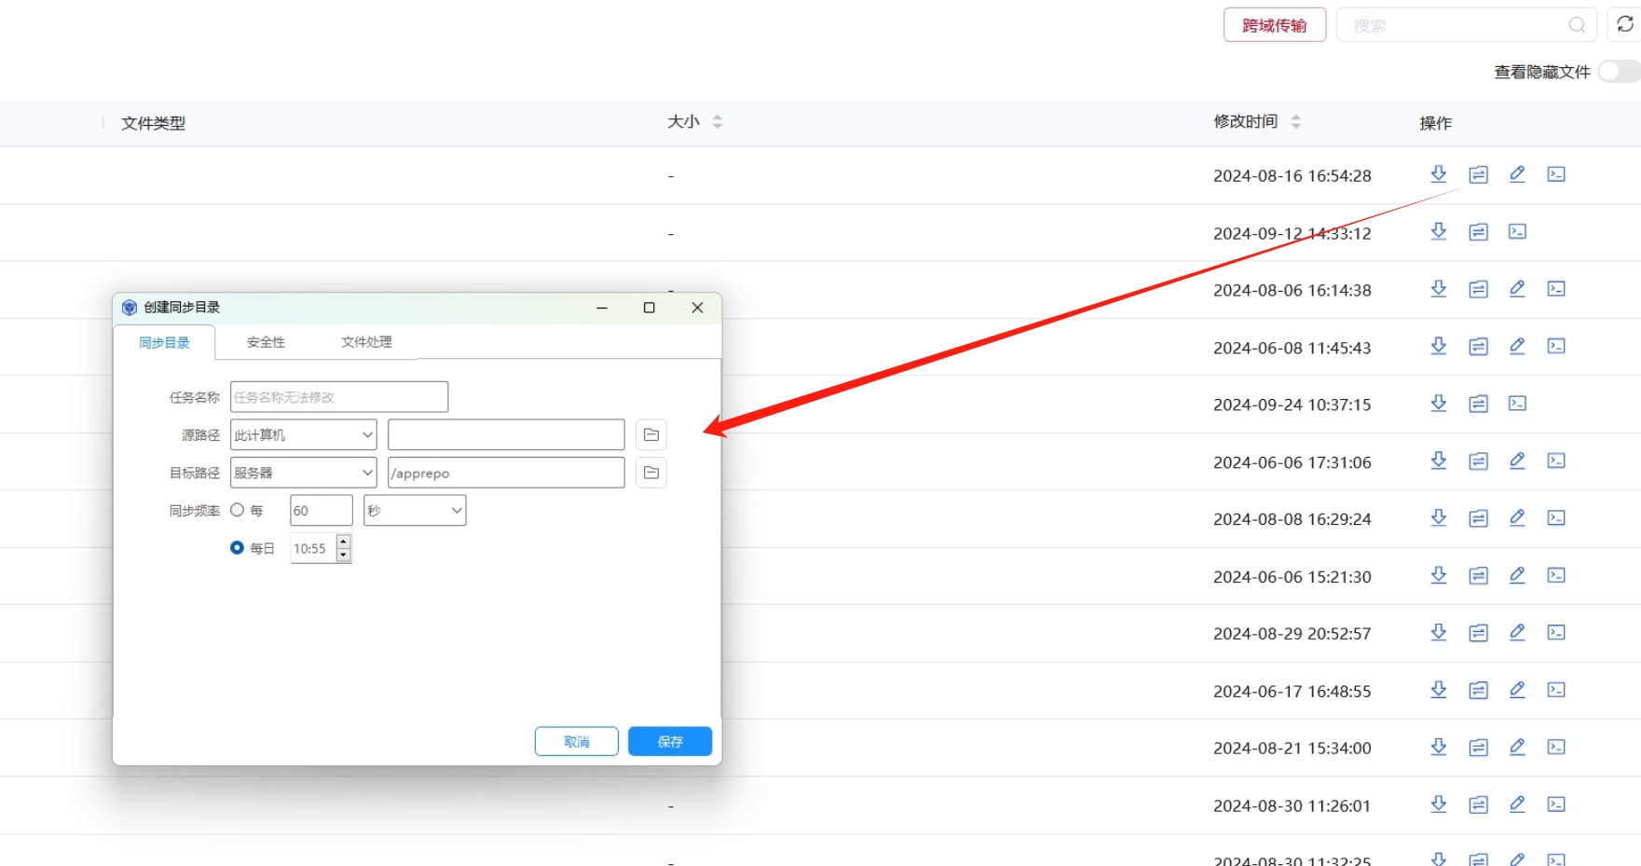Open terminal for the 2024-08-21 15:34:00 row

tap(1556, 747)
